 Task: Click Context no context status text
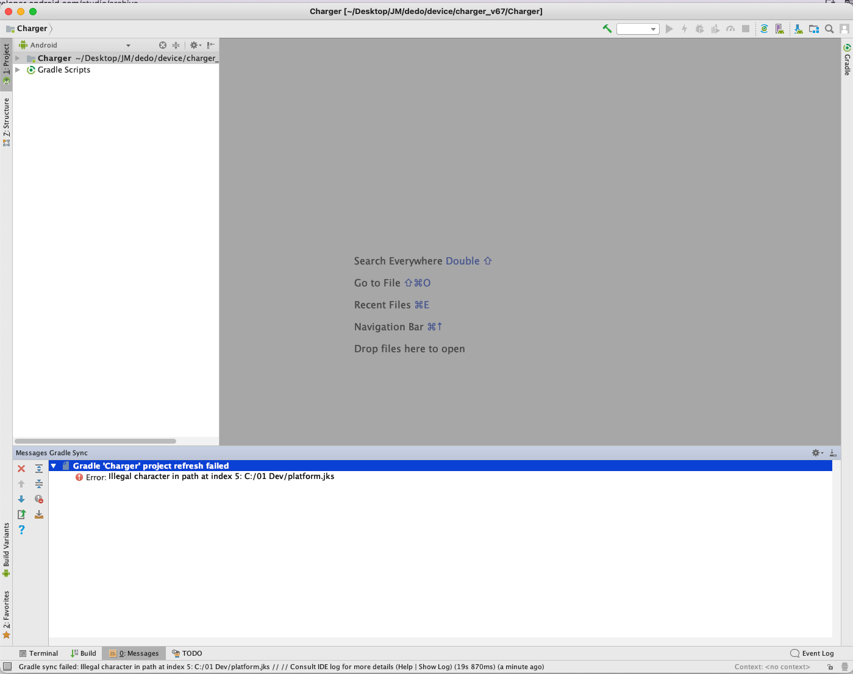pyautogui.click(x=772, y=667)
